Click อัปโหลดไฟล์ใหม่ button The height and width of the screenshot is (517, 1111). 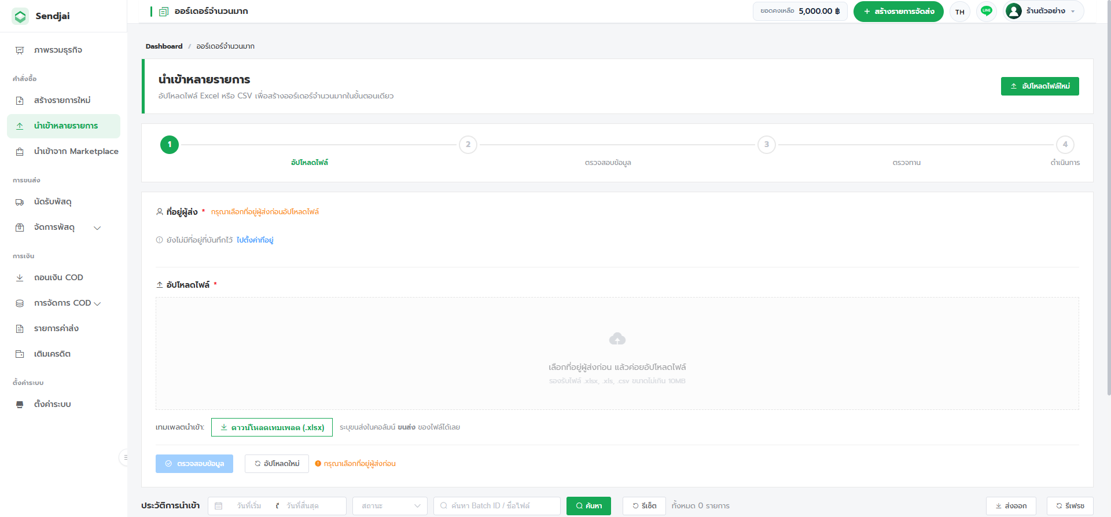click(x=1040, y=86)
